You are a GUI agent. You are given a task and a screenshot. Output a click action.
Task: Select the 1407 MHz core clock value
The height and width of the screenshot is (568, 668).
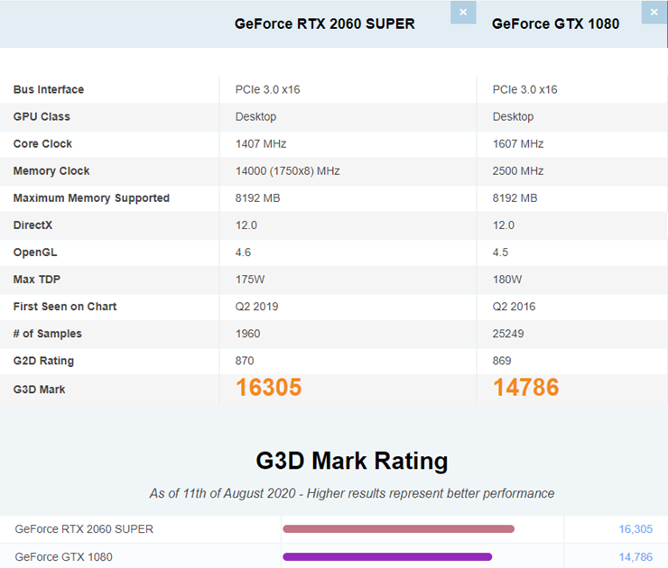pyautogui.click(x=261, y=144)
